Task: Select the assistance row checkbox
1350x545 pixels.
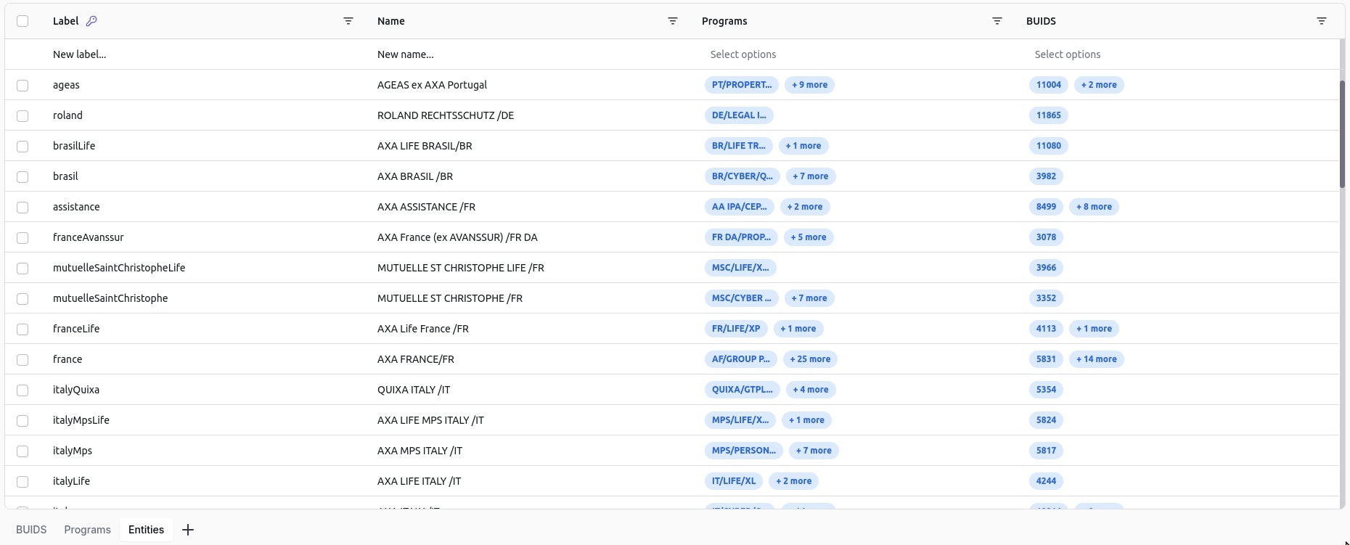Action: click(22, 208)
